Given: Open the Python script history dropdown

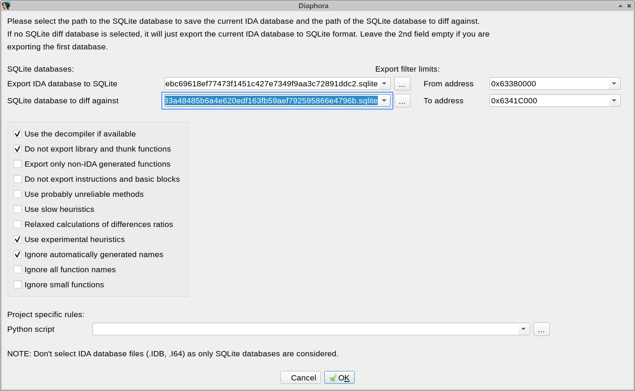Looking at the screenshot, I should tap(524, 329).
